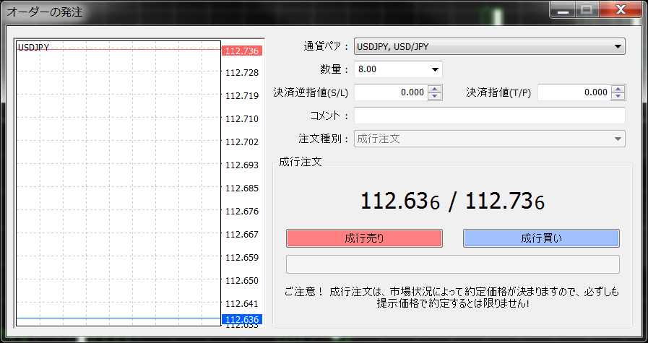
Task: Click the オーダーの発注 window title
Action: pos(44,12)
